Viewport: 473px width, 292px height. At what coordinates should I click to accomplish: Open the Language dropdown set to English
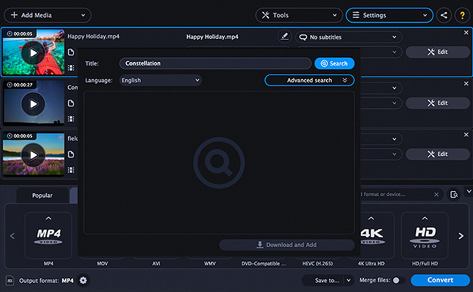coord(160,80)
